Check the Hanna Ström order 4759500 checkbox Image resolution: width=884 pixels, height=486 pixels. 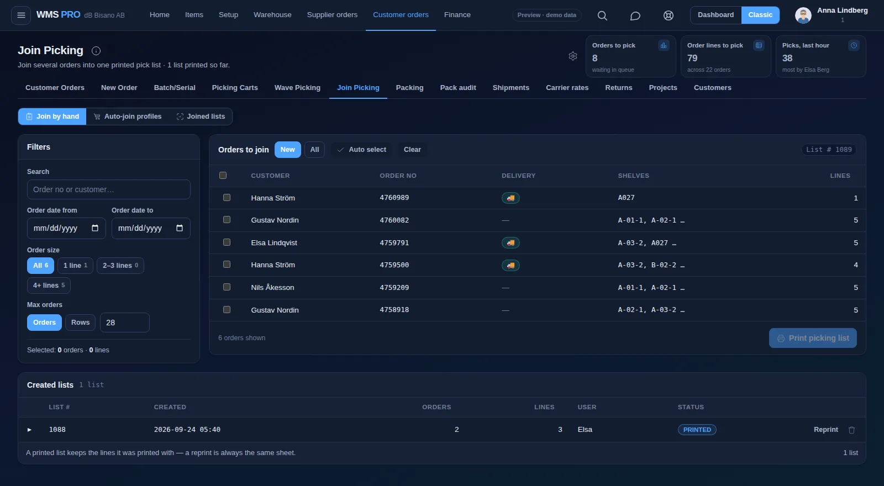227,265
